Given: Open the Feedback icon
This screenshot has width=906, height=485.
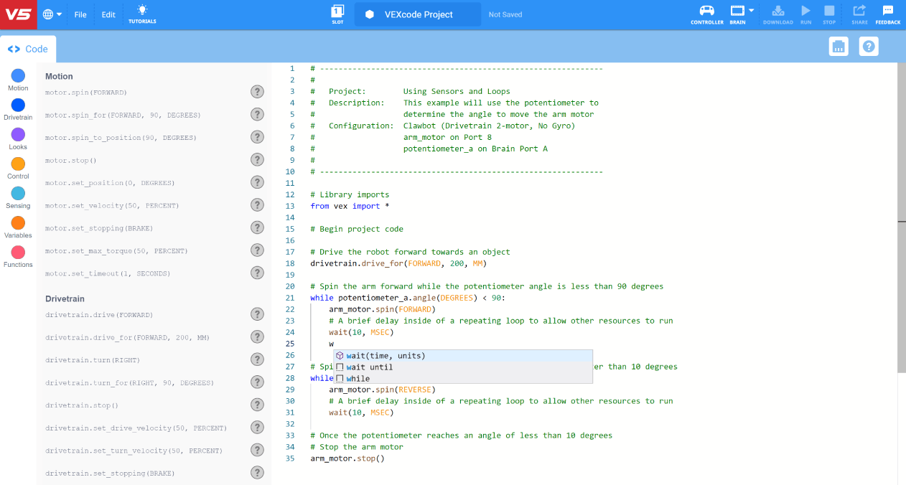Looking at the screenshot, I should pyautogui.click(x=888, y=14).
